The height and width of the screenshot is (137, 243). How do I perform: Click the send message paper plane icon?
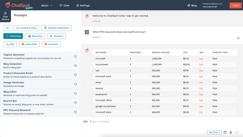point(236,132)
